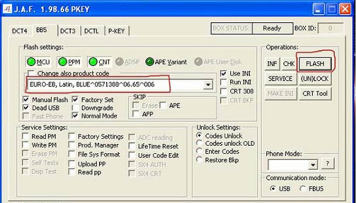Click the BOX ID field
Viewport: 356px width, 203px height.
tap(330, 28)
